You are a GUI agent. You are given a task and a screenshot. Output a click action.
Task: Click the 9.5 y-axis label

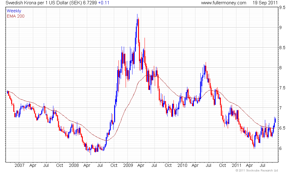pos(282,7)
